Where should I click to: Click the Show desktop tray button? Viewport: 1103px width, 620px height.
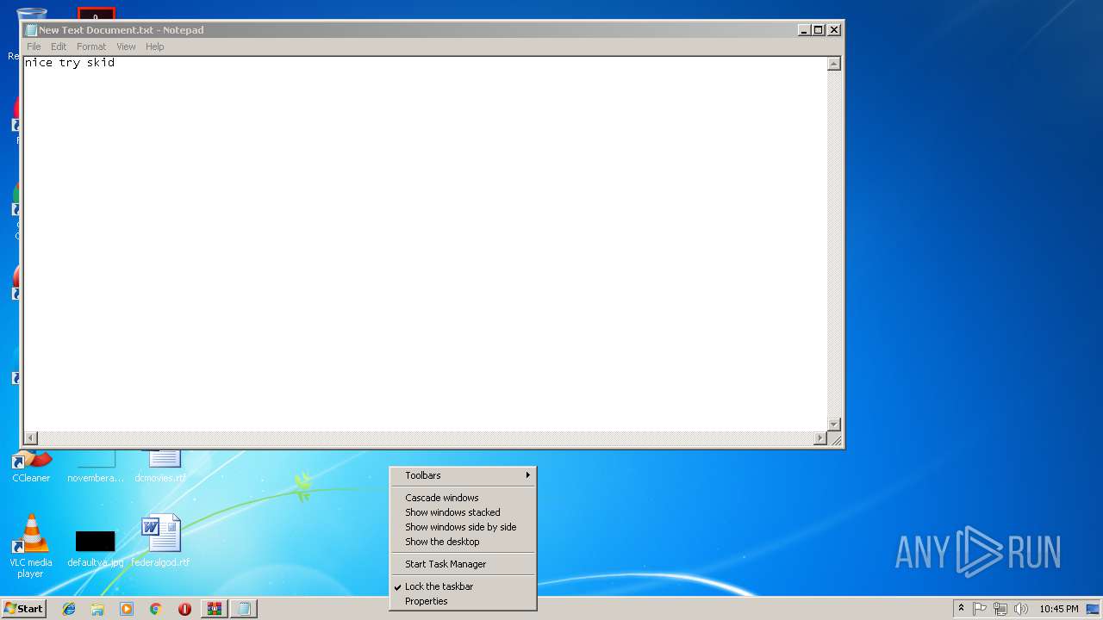[x=1094, y=609]
